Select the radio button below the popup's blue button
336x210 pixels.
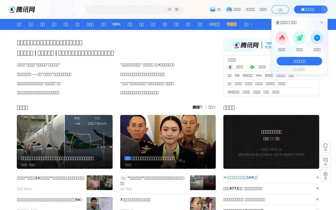[x=295, y=69]
